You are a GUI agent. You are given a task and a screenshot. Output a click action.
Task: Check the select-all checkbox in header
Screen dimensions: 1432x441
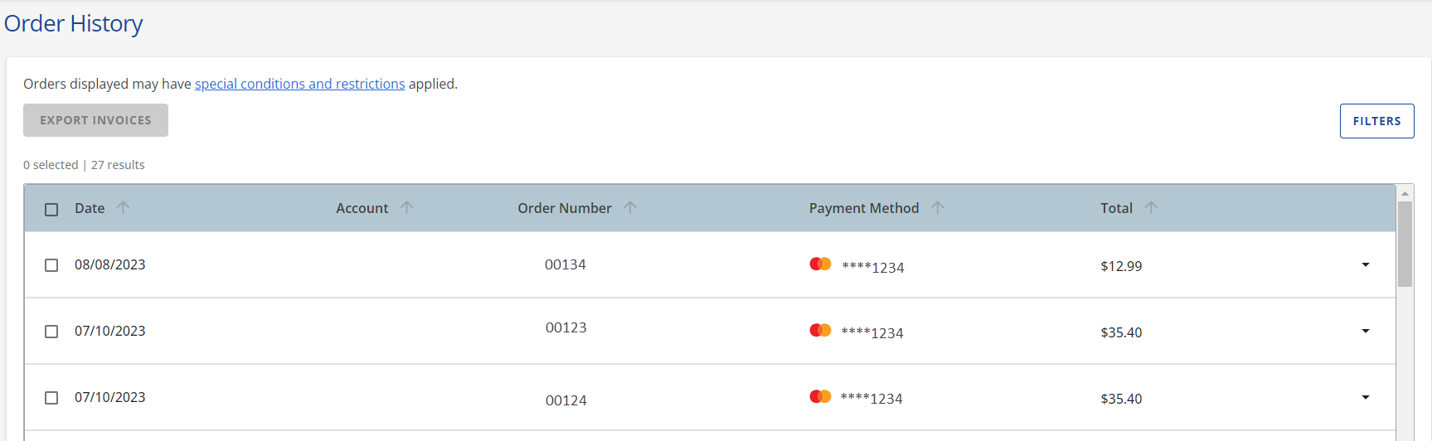[x=51, y=210]
